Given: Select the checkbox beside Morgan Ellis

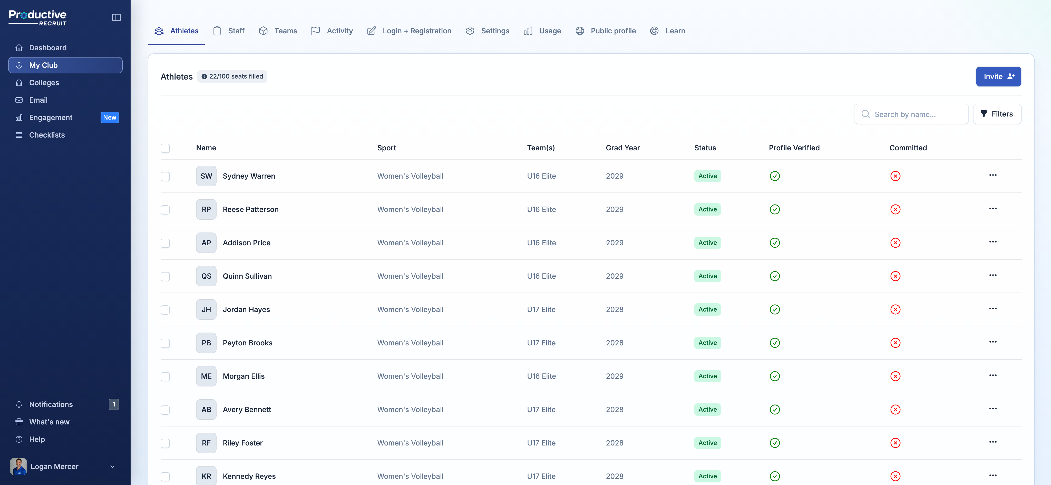Looking at the screenshot, I should tap(165, 376).
